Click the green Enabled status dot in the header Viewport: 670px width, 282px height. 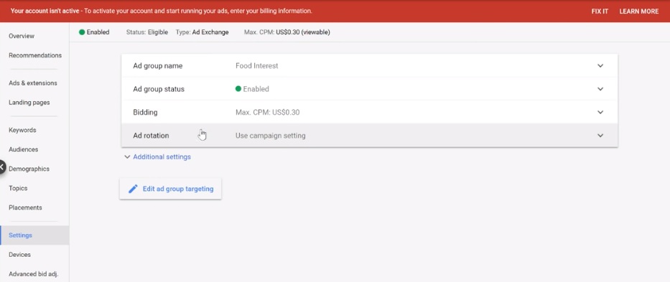click(82, 32)
